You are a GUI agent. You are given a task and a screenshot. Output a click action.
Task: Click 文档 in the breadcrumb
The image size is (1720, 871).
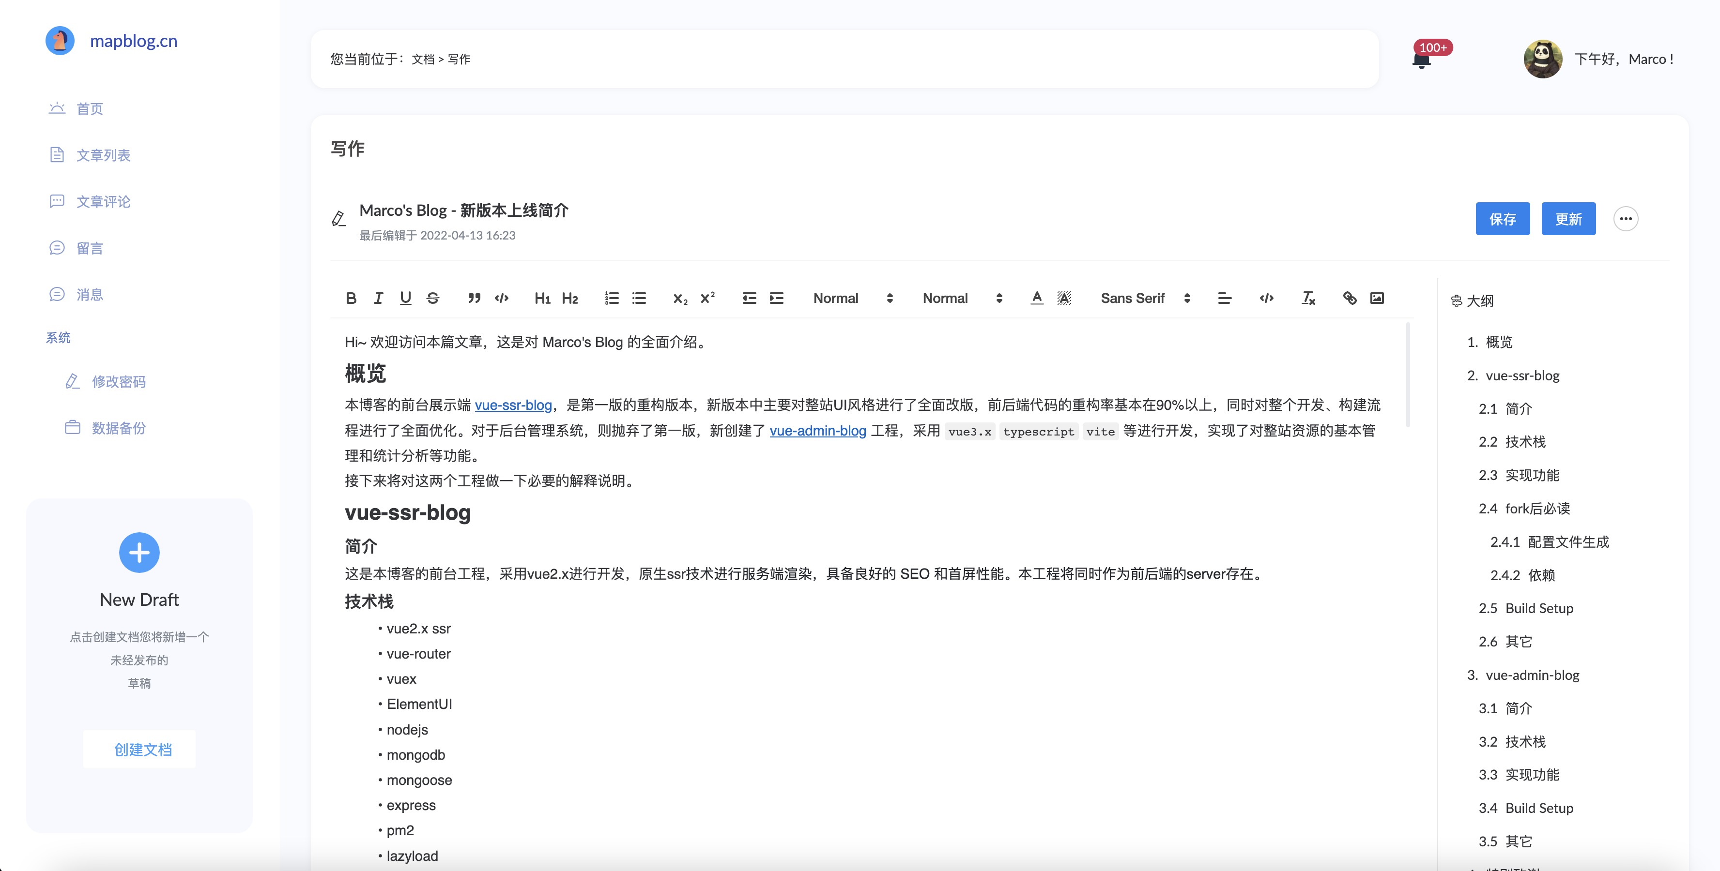coord(423,60)
